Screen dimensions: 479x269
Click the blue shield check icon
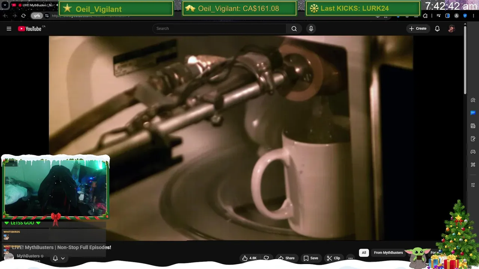click(x=465, y=16)
